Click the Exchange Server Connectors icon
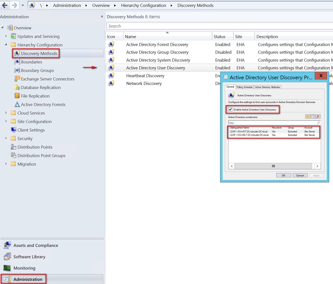Viewport: 333px width, 284px height. point(17,79)
